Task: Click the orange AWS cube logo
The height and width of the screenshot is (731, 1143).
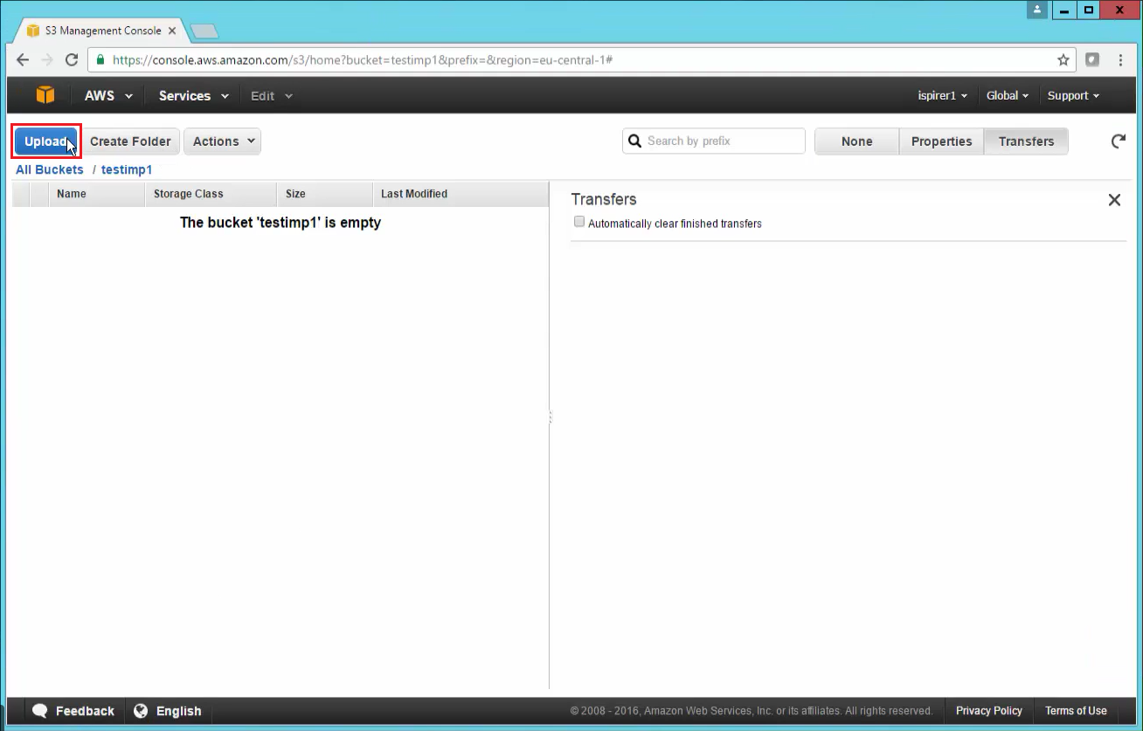Action: click(45, 95)
